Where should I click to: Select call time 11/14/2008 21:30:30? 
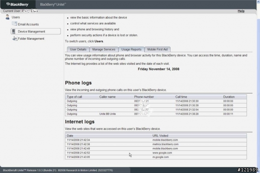(x=187, y=101)
